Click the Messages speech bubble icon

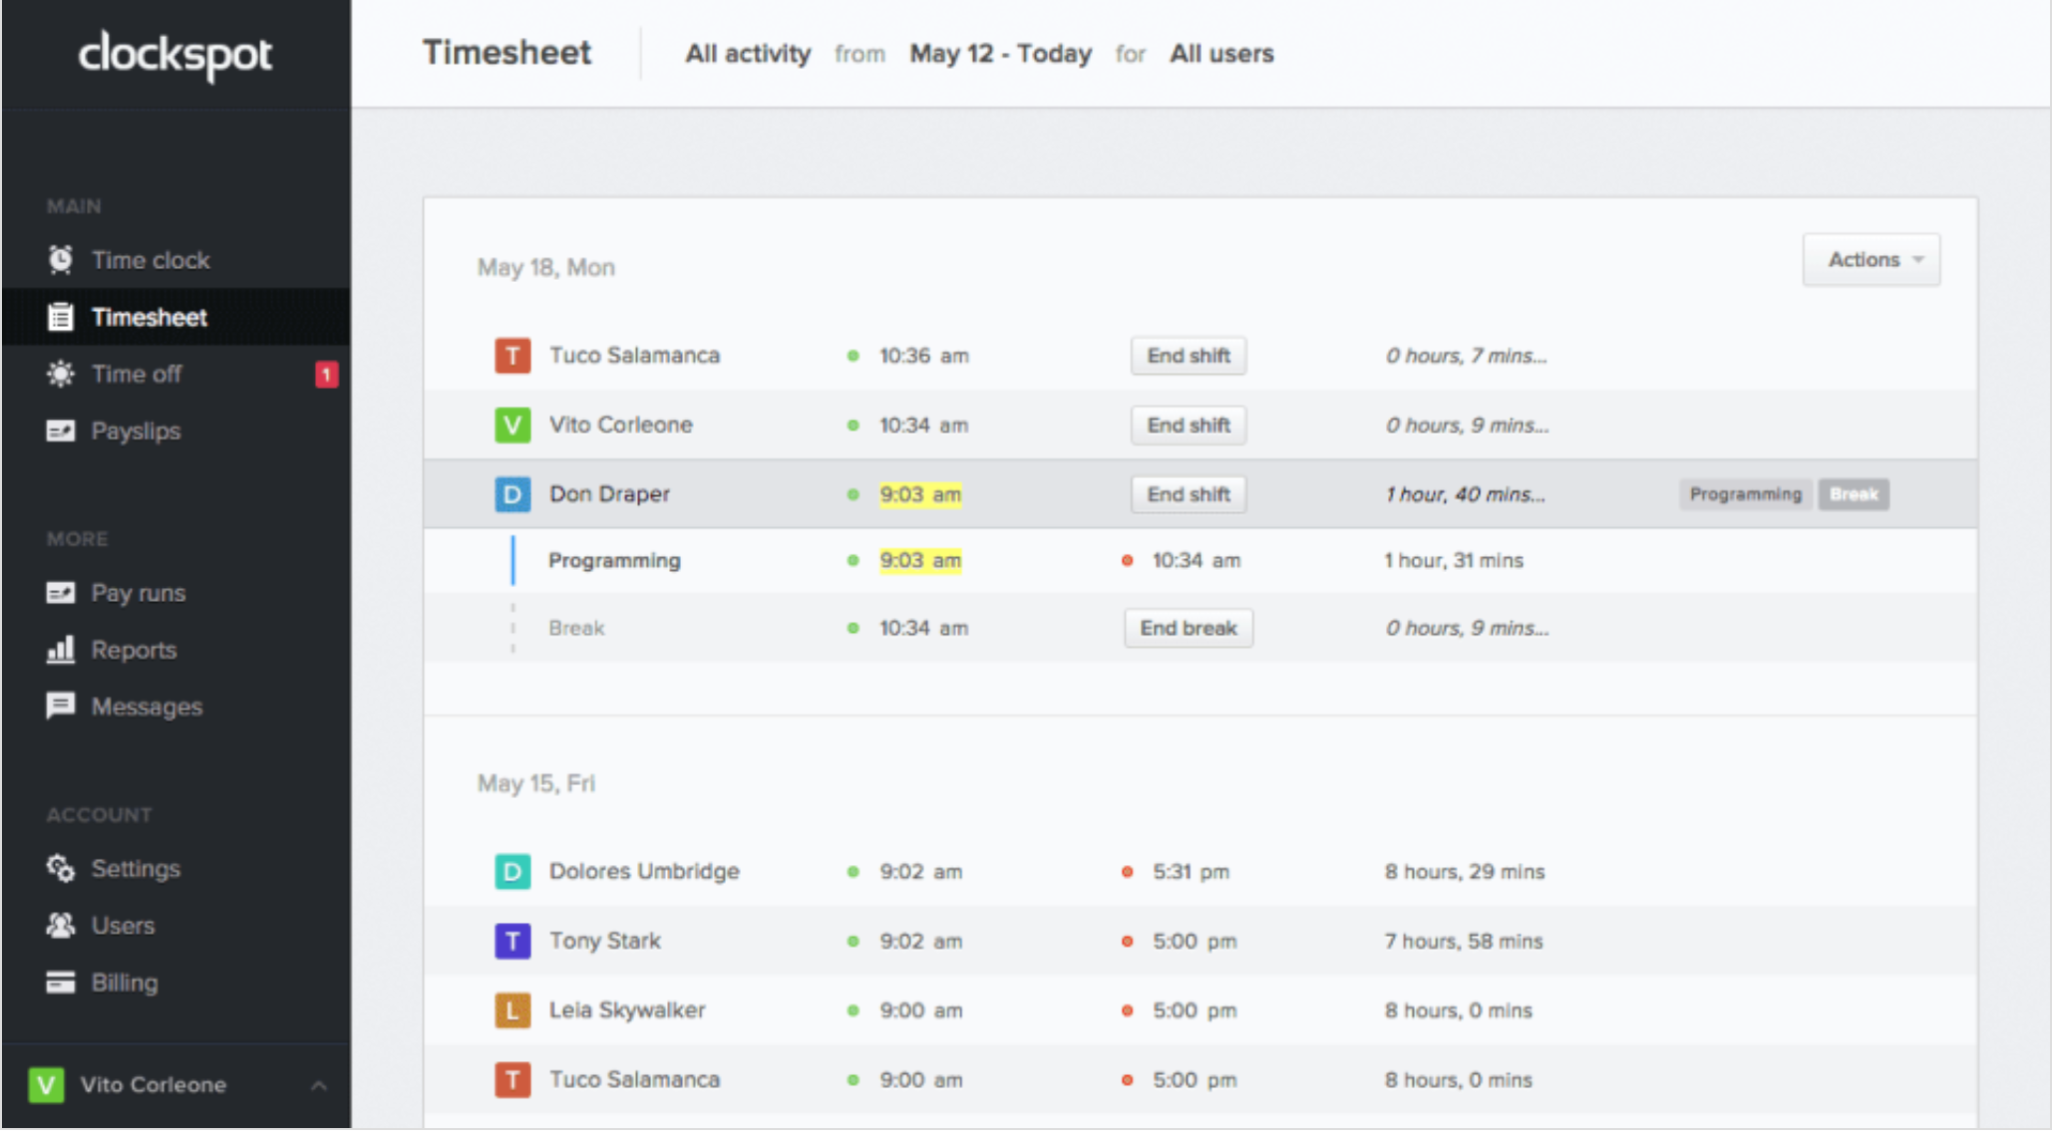click(61, 707)
